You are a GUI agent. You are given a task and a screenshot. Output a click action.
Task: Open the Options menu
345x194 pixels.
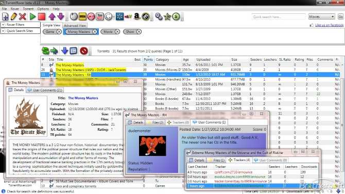[43, 9]
